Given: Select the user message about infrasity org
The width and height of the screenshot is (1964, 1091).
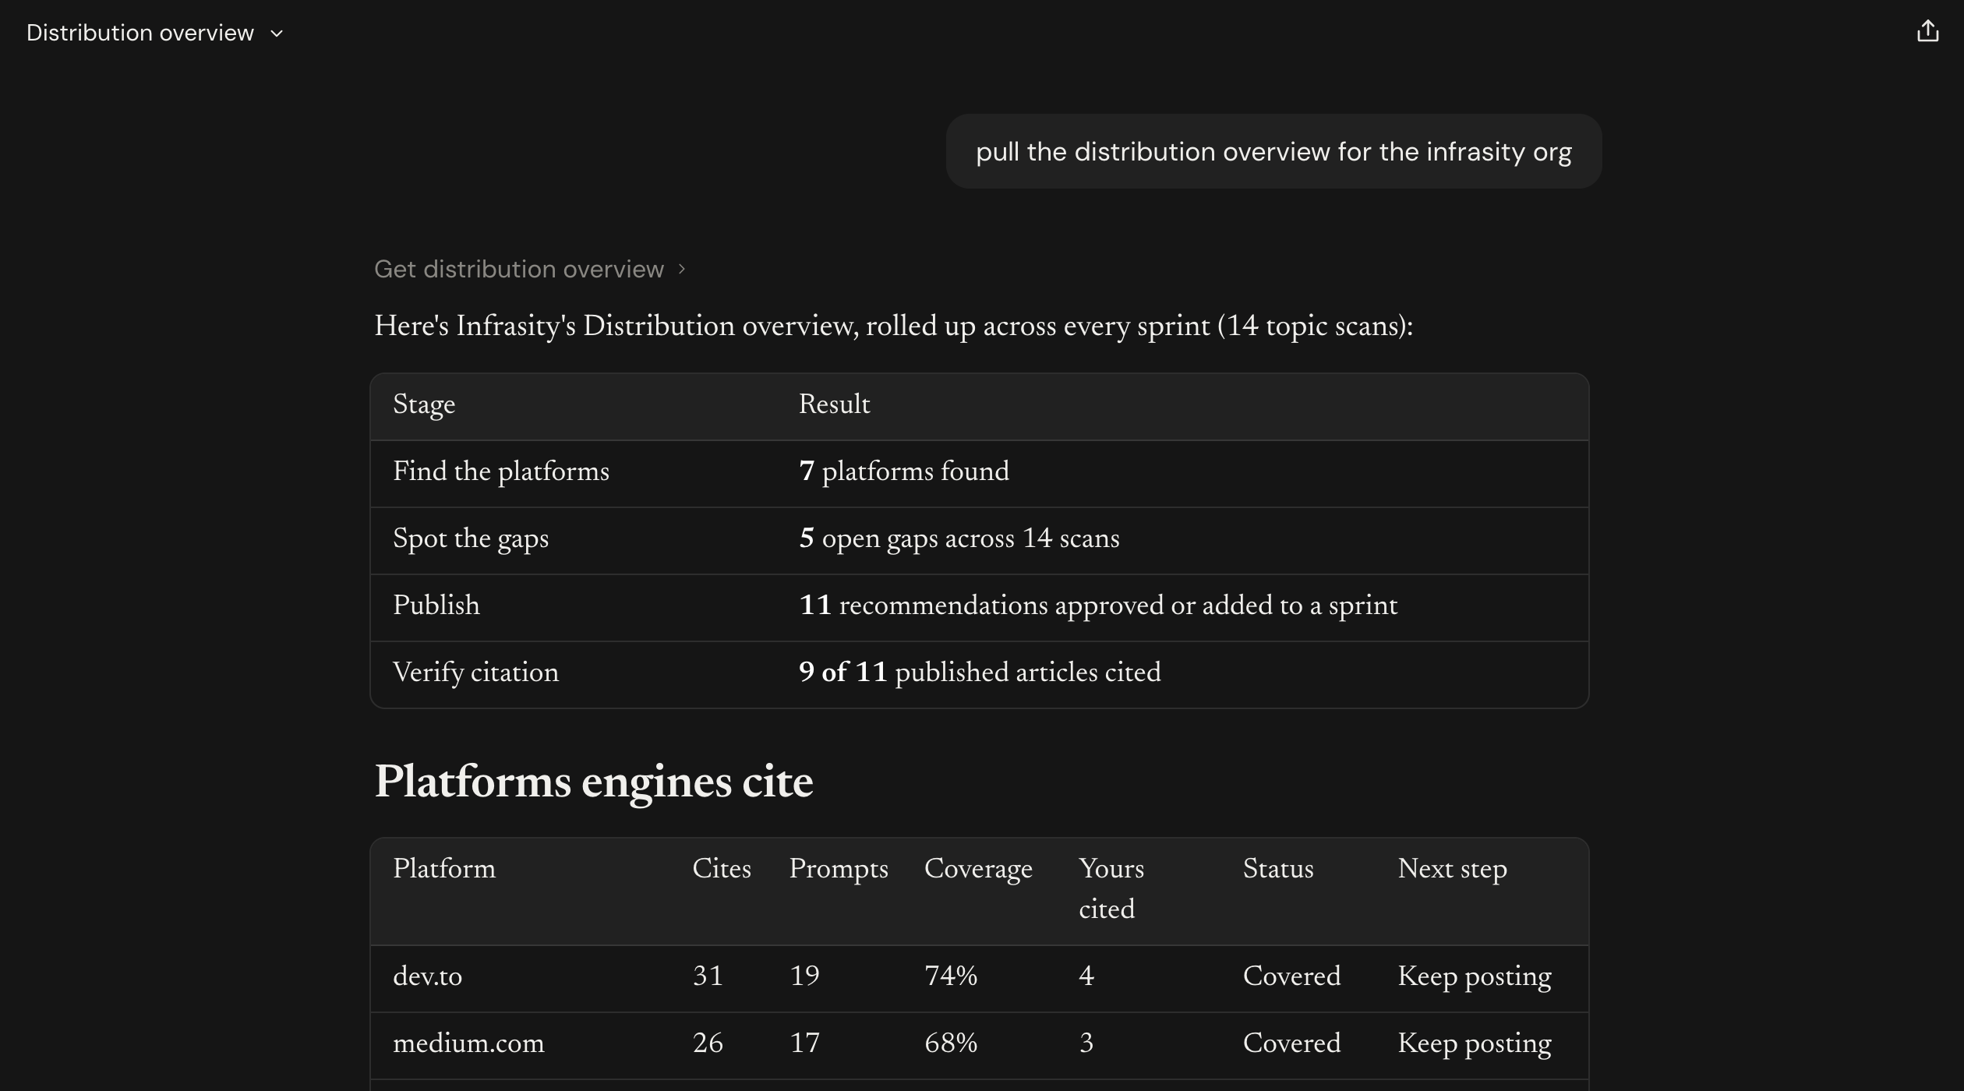Looking at the screenshot, I should 1273,151.
